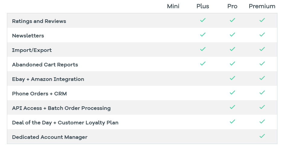
Task: Click Pro checkmark for Ebay + Amazon Integration
Action: (232, 78)
